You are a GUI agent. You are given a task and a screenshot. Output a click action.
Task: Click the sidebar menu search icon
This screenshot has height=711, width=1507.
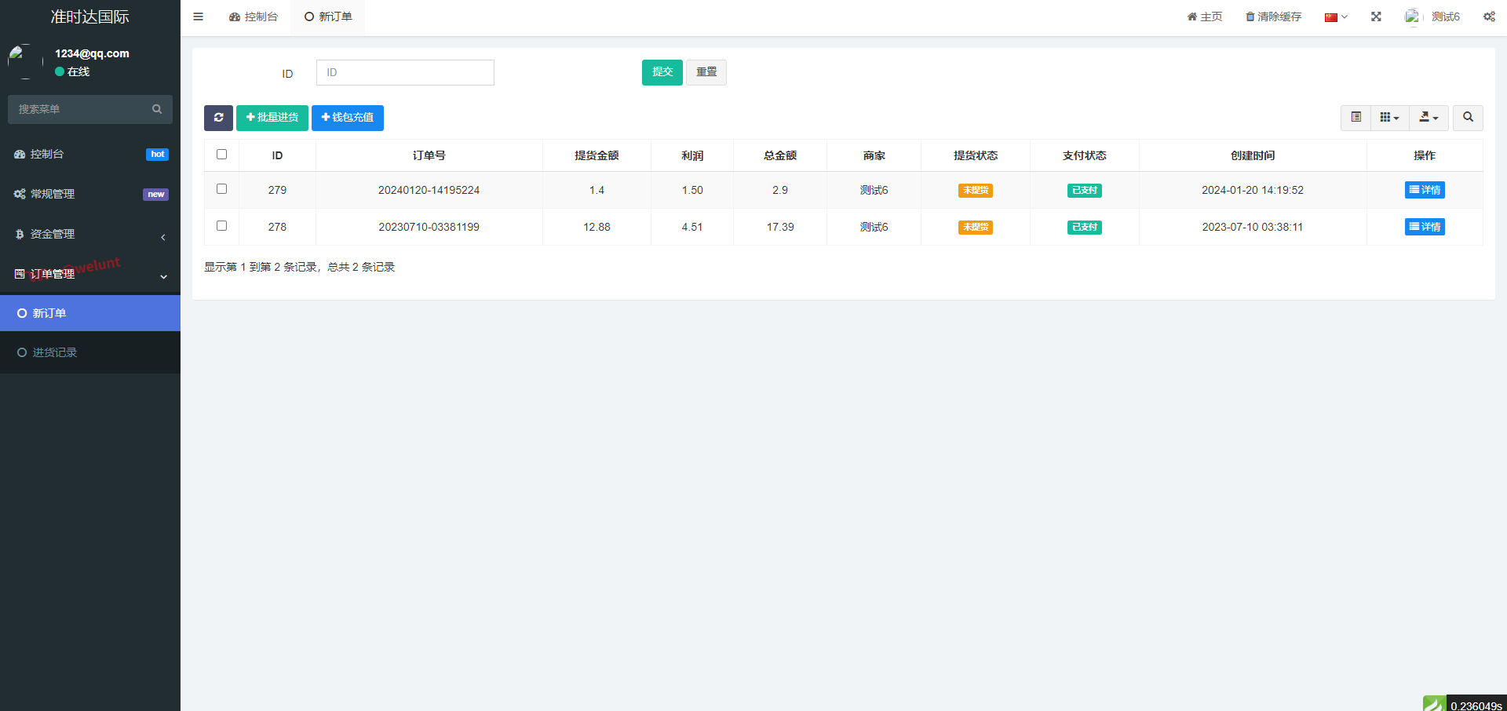click(x=157, y=109)
